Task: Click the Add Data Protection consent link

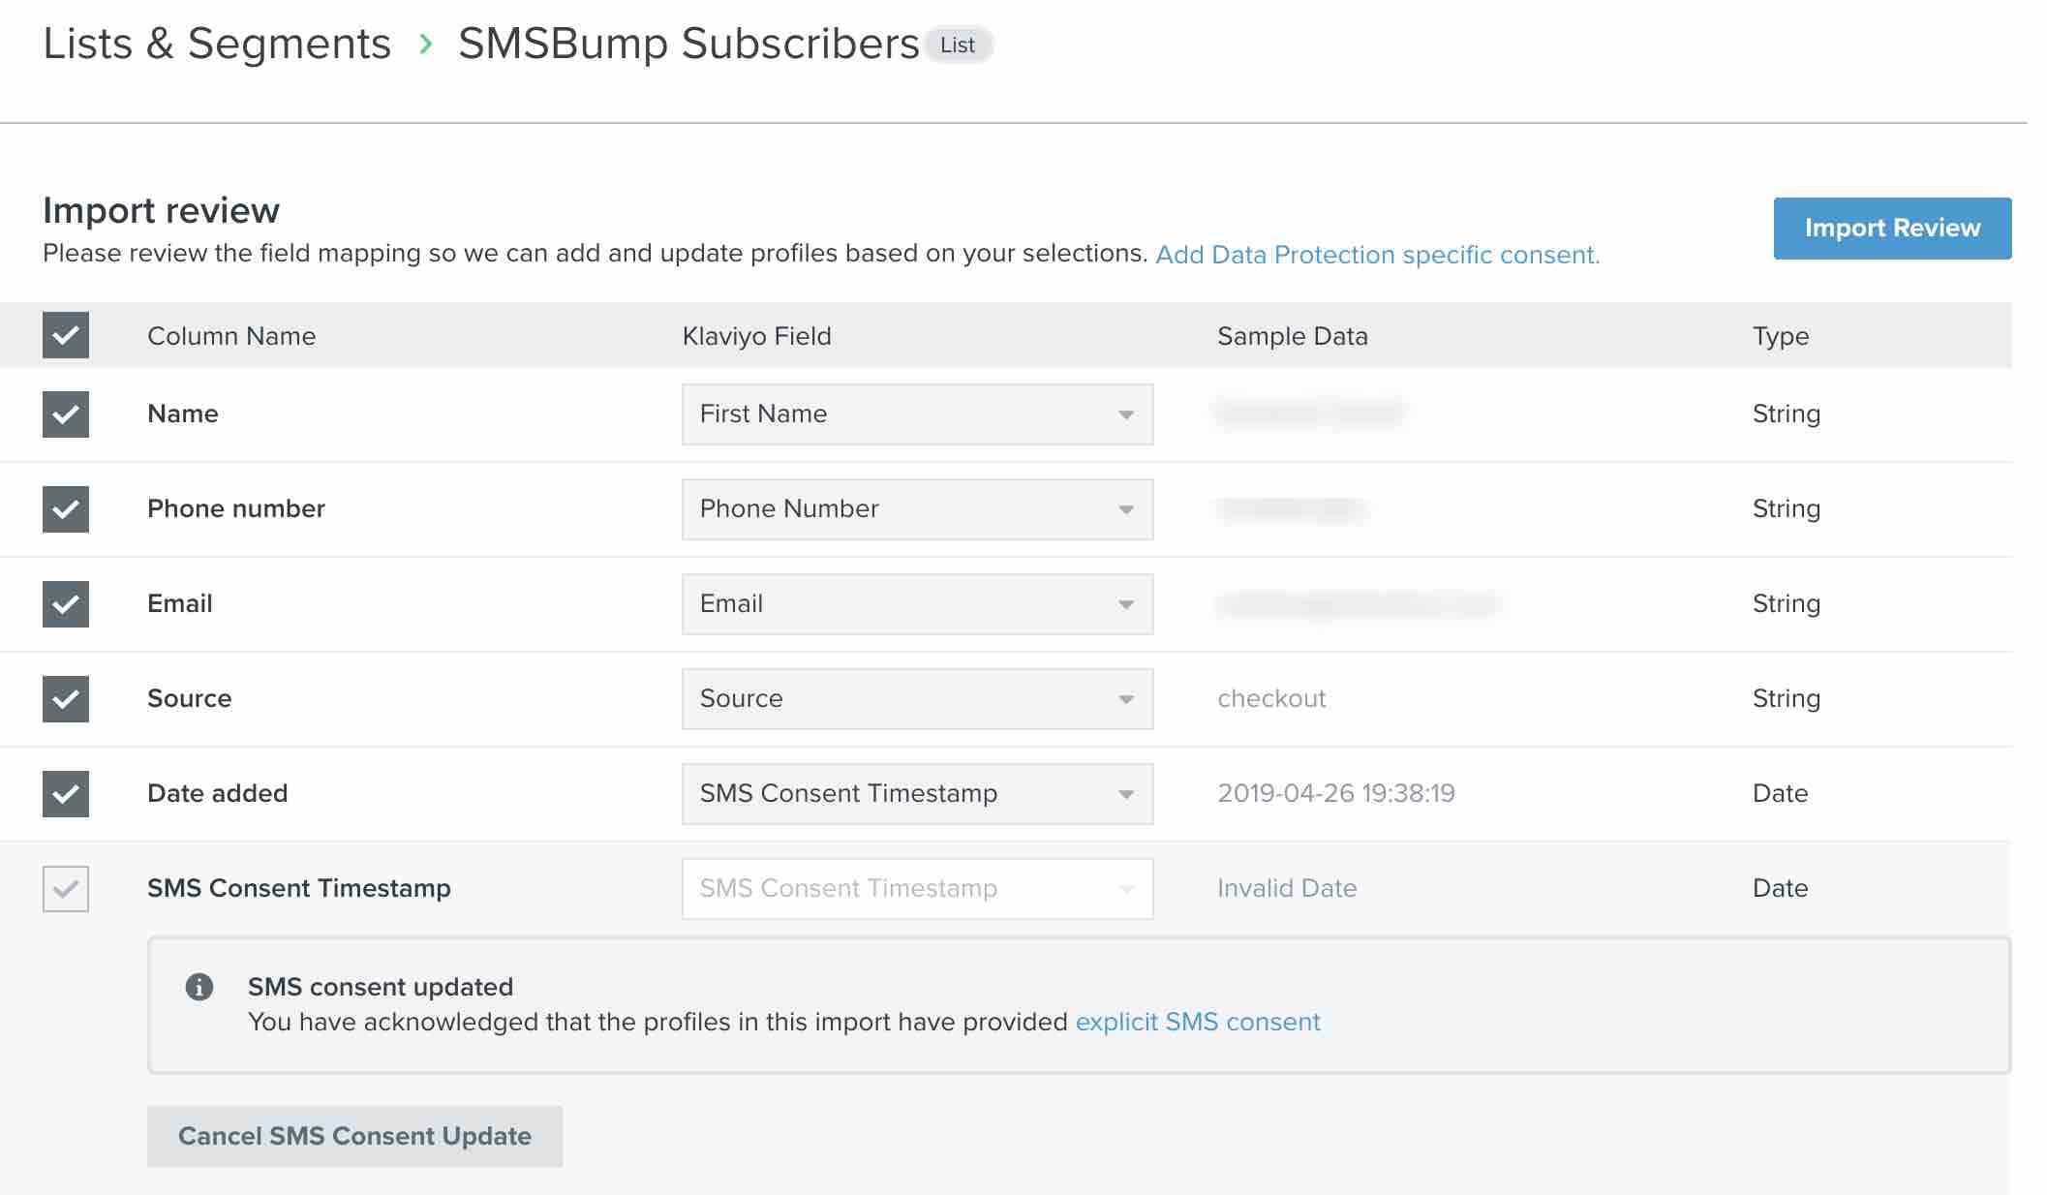Action: (1376, 253)
